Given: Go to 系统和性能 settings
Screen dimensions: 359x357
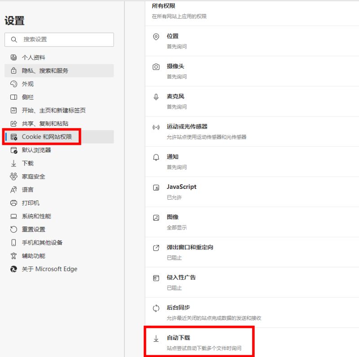Looking at the screenshot, I should (59, 216).
